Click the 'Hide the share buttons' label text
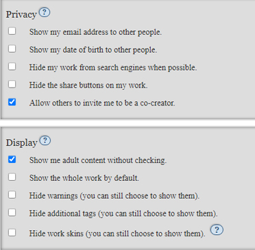 pyautogui.click(x=88, y=86)
